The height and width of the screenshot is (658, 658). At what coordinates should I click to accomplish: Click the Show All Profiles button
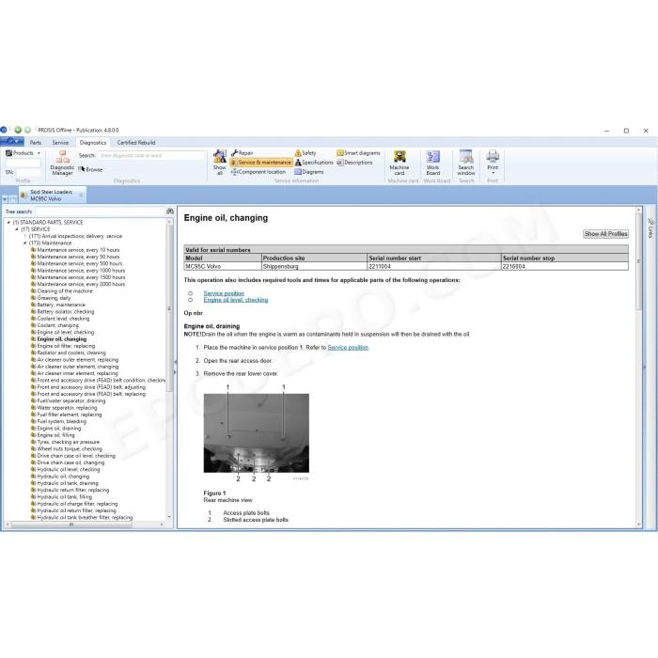[x=605, y=234]
